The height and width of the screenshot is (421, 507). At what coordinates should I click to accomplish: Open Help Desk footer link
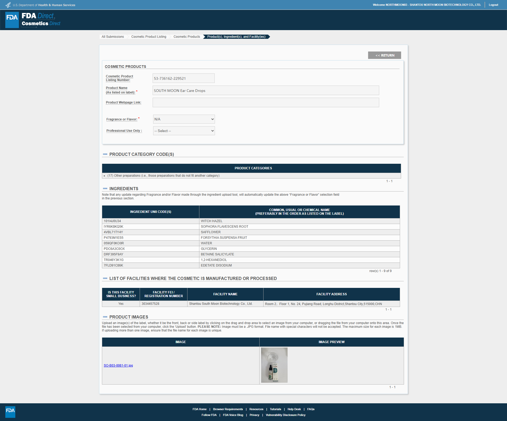tap(294, 409)
